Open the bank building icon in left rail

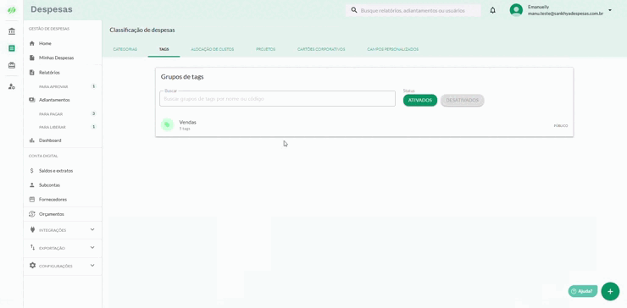12,31
